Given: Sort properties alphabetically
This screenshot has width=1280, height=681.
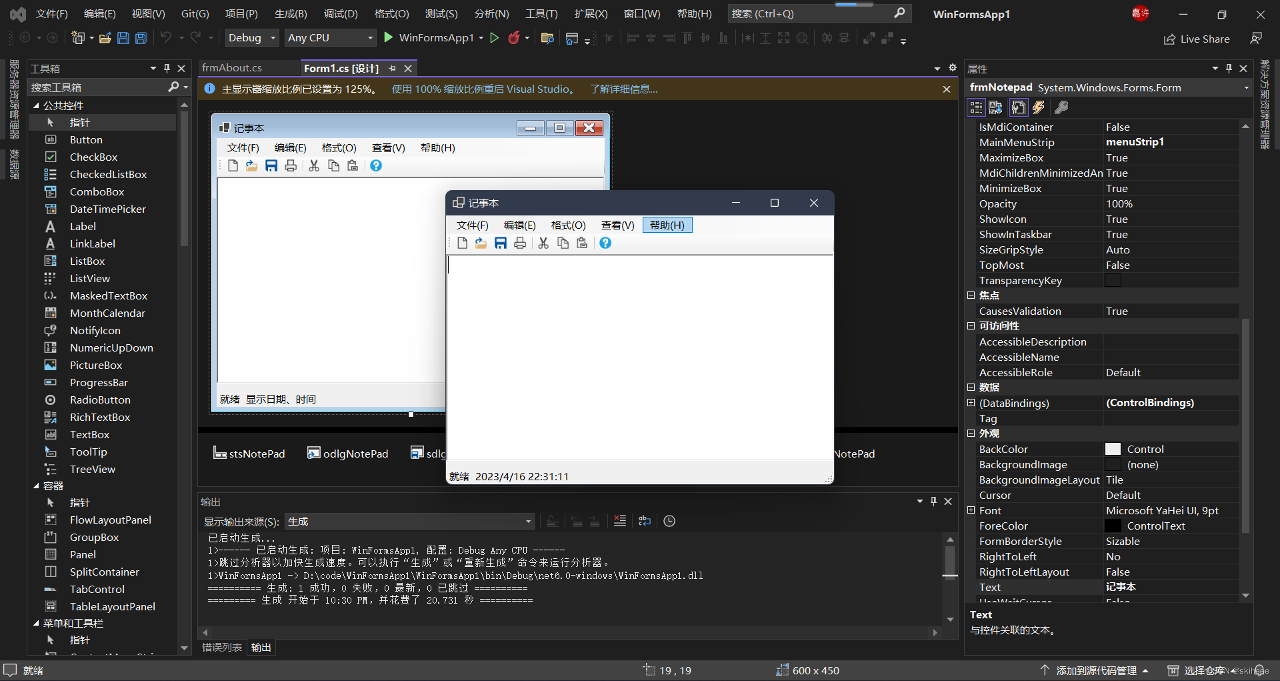Looking at the screenshot, I should pos(995,107).
